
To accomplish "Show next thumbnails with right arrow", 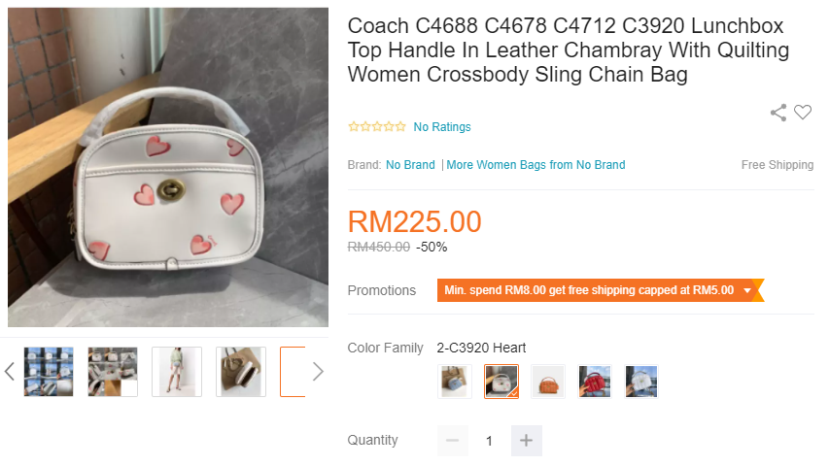I will tap(318, 372).
